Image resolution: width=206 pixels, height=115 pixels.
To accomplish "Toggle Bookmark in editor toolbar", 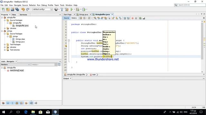I will (x=120, y=18).
